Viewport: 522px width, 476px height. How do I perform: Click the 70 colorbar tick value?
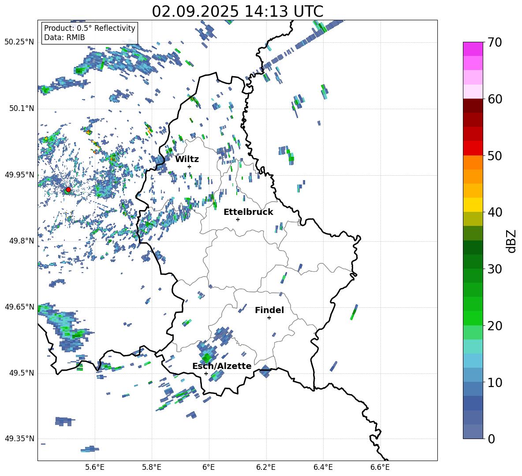pos(495,43)
